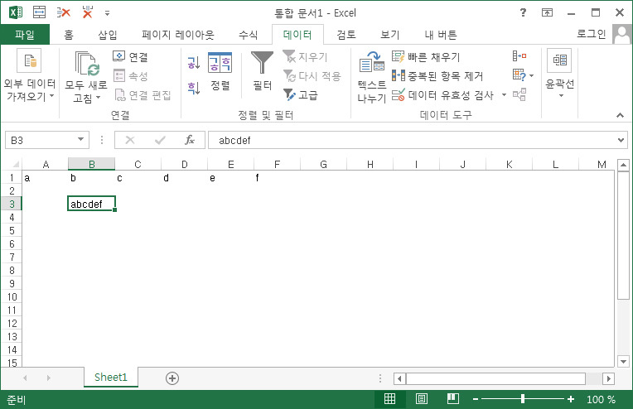The width and height of the screenshot is (633, 409).
Task: Click 중복된 항목 제거 remove duplicates
Action: (437, 75)
